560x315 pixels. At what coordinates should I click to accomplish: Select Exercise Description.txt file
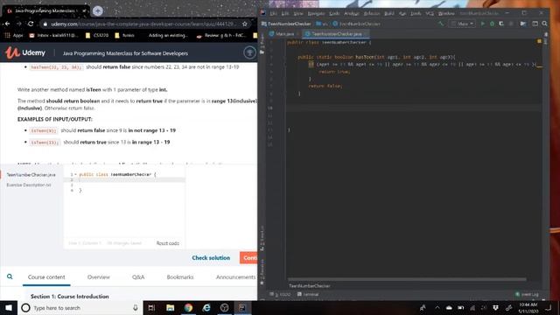pos(29,185)
